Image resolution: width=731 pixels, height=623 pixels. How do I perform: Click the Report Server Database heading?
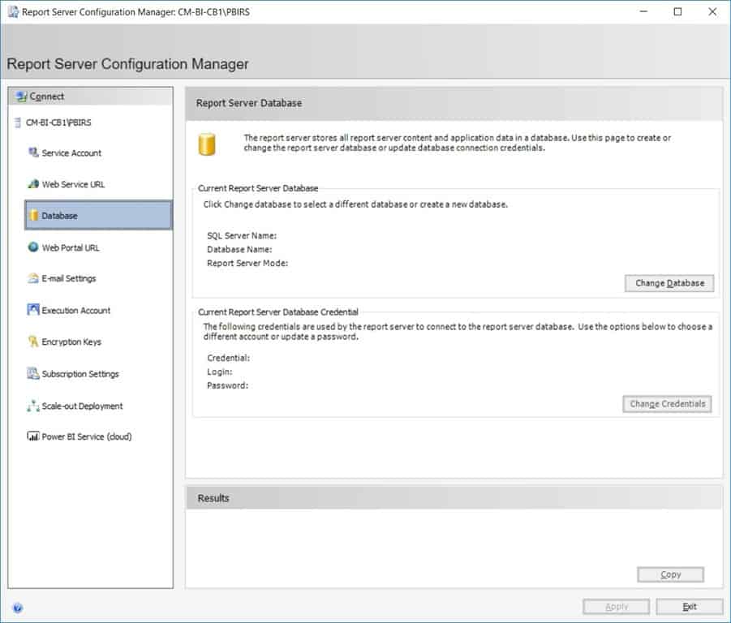pos(248,103)
